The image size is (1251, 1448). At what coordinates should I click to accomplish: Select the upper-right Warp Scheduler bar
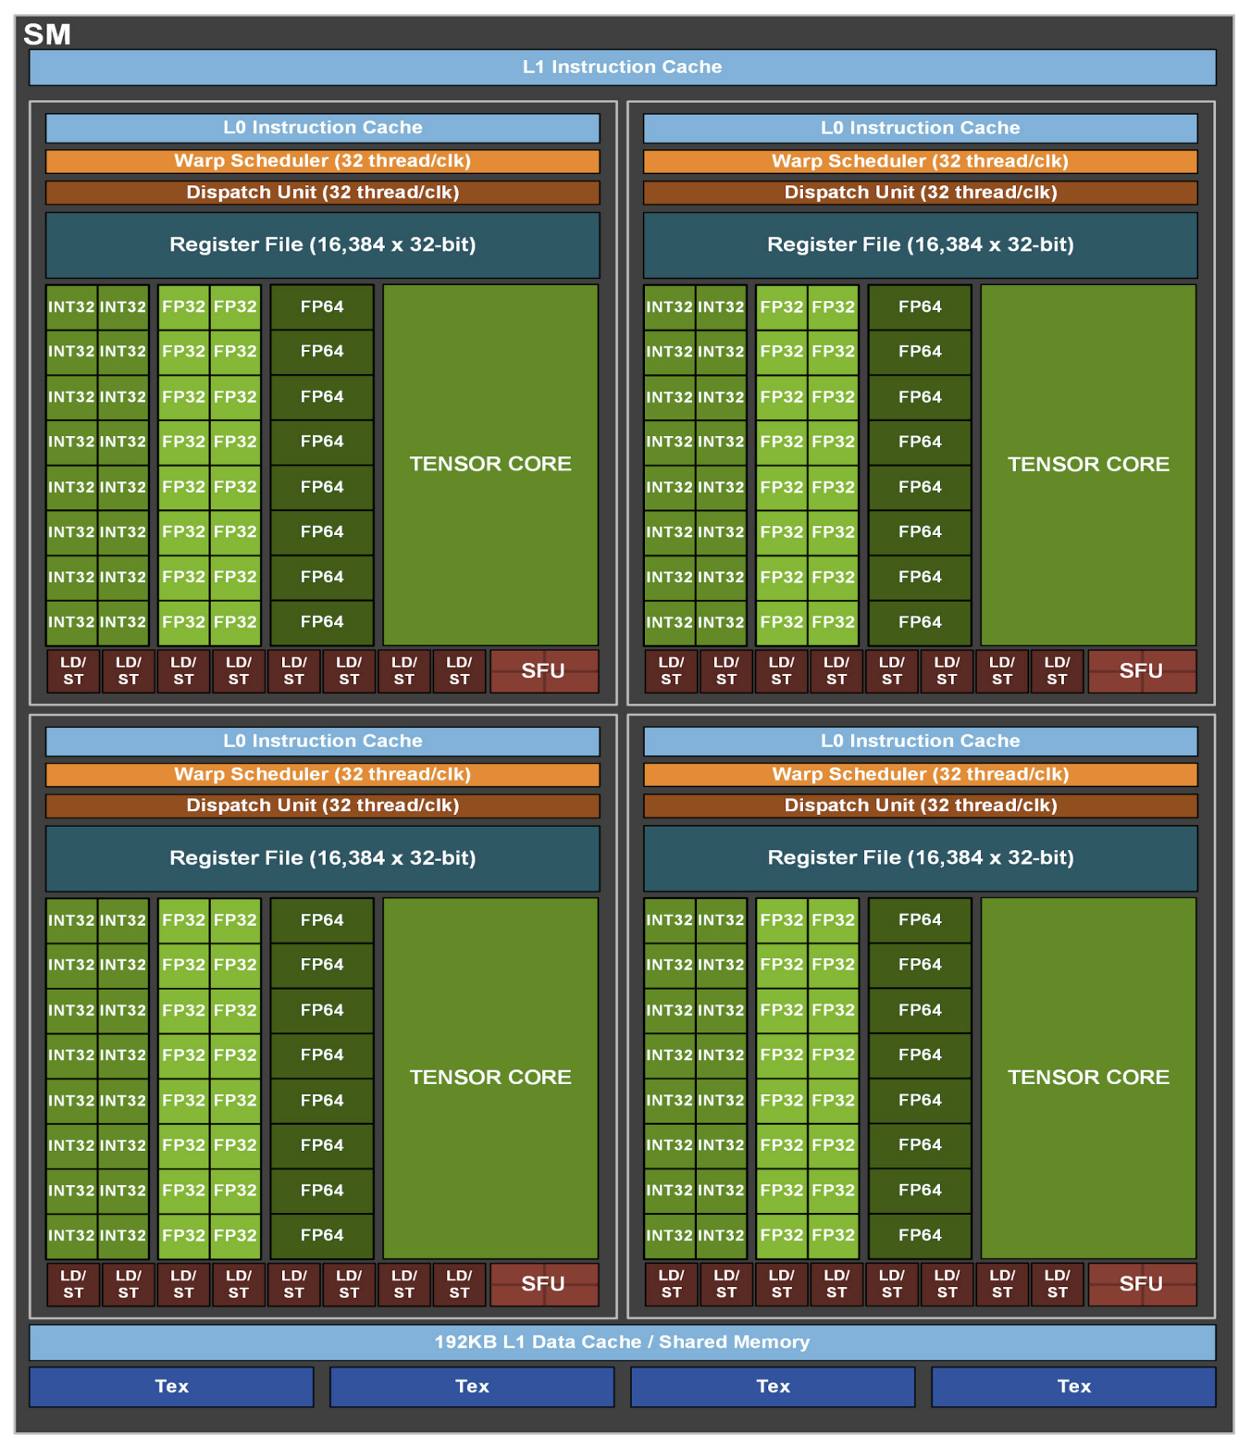[x=920, y=161]
